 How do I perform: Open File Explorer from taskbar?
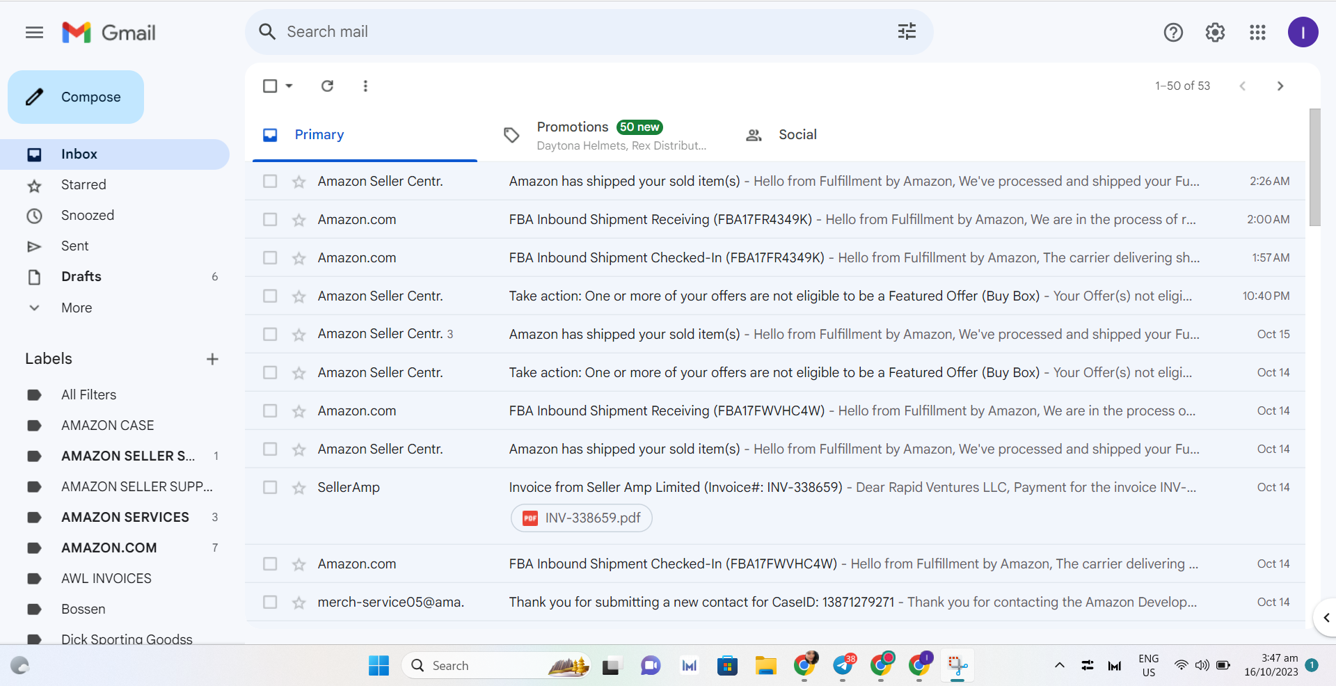point(765,666)
